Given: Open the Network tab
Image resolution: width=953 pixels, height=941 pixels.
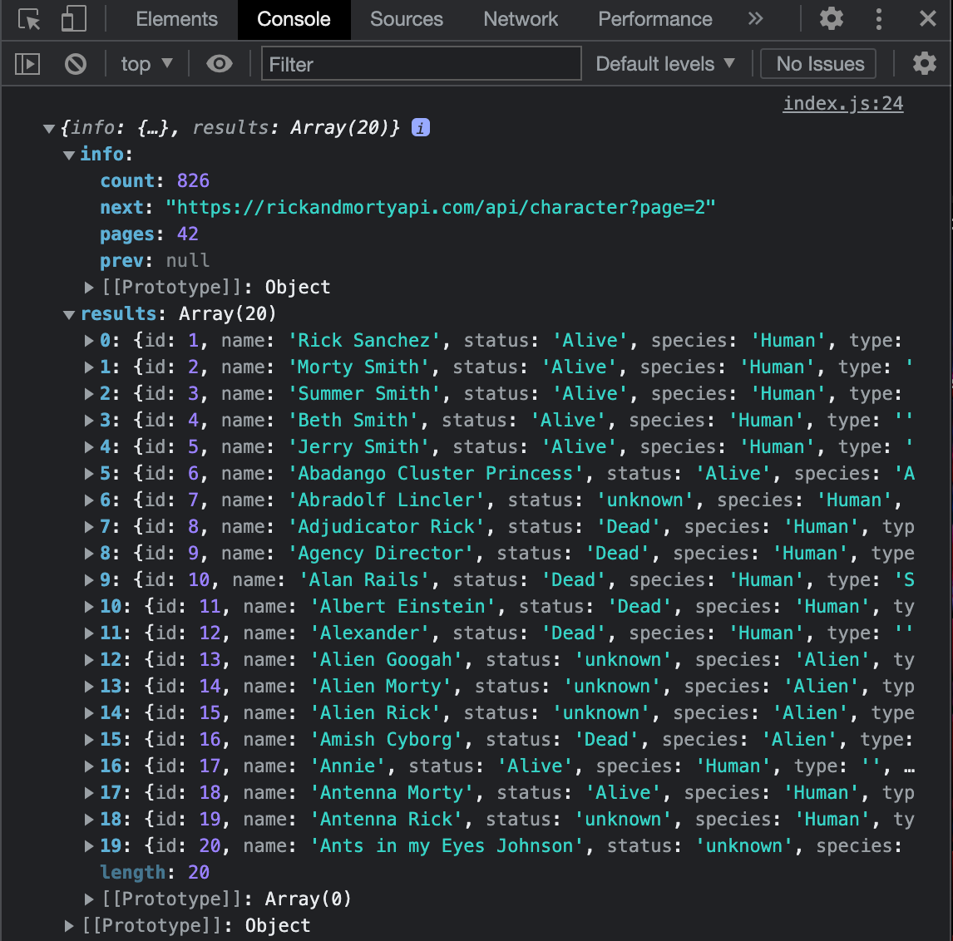Looking at the screenshot, I should [x=521, y=19].
